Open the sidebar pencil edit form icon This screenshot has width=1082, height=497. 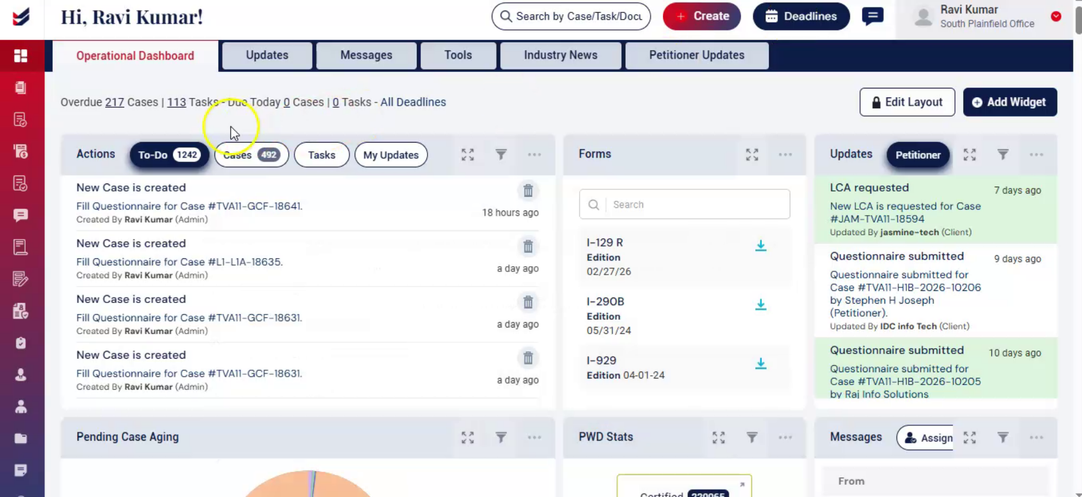click(x=21, y=279)
